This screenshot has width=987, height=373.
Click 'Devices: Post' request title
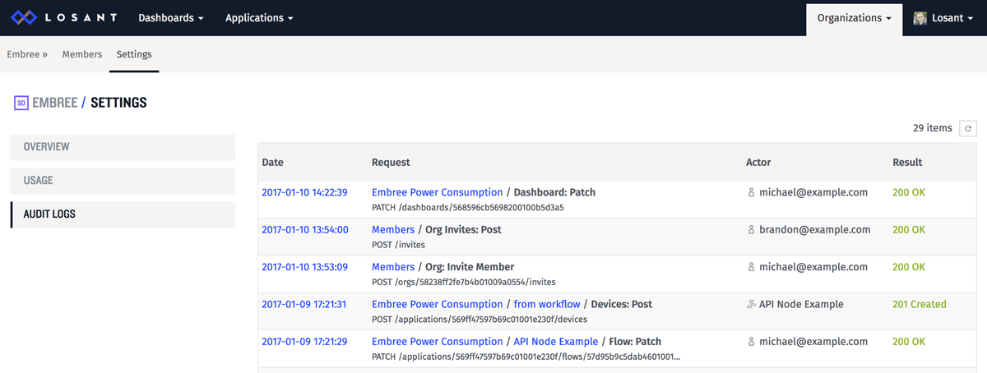(x=622, y=305)
